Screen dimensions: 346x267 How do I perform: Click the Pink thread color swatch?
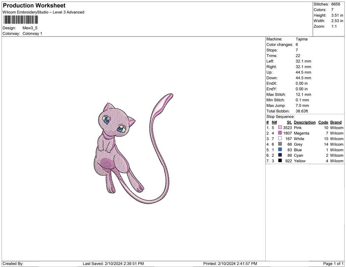pyautogui.click(x=280, y=128)
